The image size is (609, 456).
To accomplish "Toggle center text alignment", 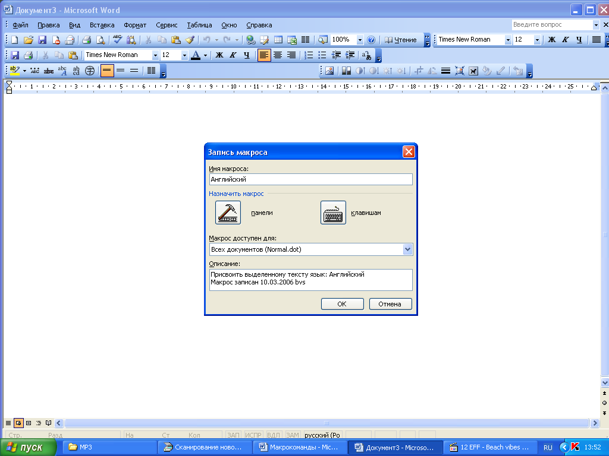I will 278,55.
